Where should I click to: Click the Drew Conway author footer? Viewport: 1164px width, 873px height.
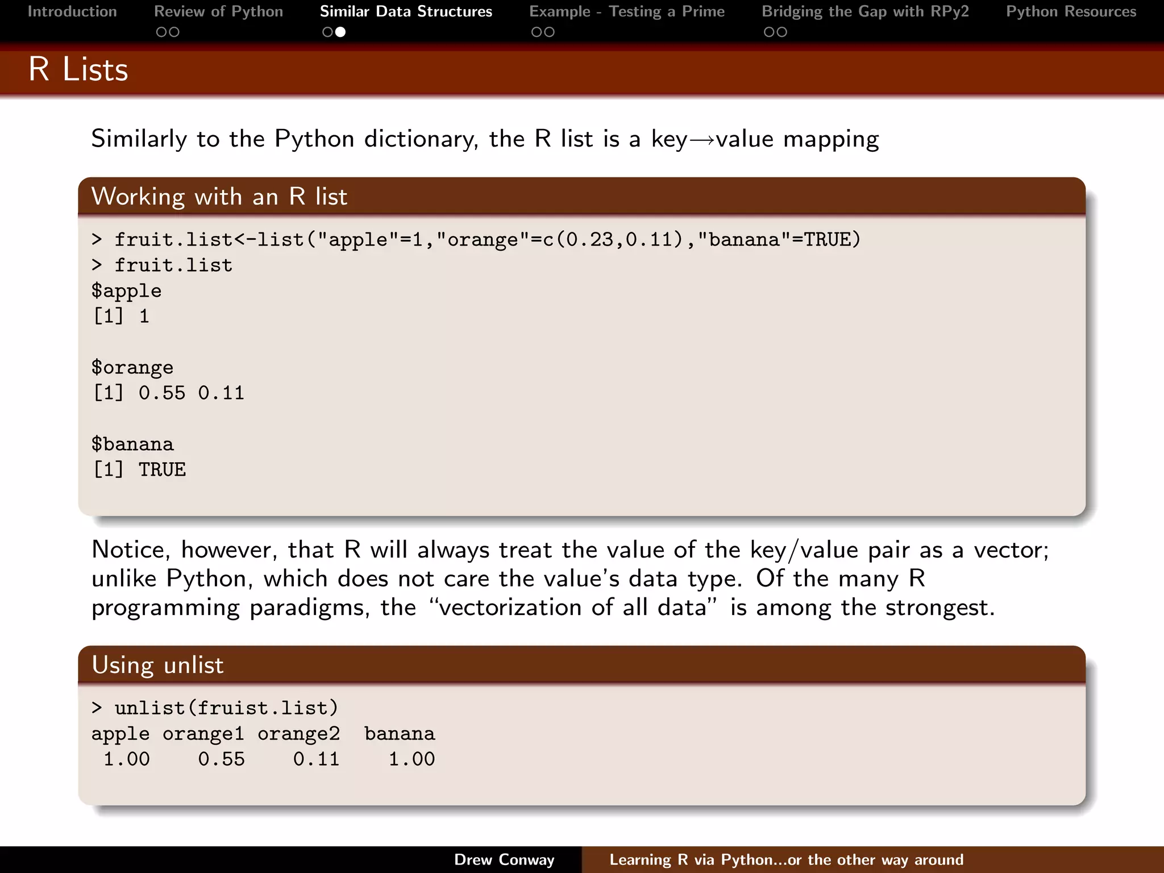click(x=504, y=859)
